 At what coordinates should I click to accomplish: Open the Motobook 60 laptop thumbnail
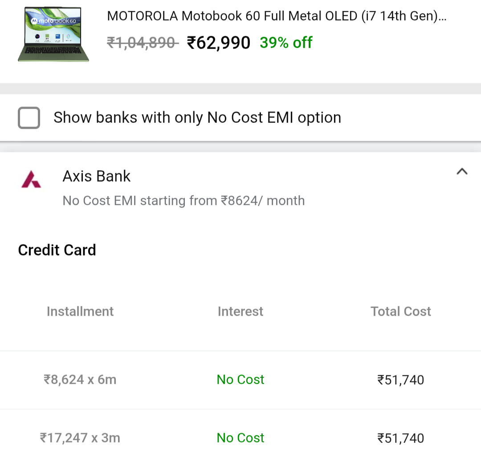point(53,34)
